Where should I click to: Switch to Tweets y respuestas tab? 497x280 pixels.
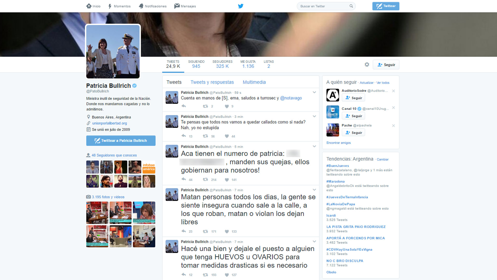(212, 82)
